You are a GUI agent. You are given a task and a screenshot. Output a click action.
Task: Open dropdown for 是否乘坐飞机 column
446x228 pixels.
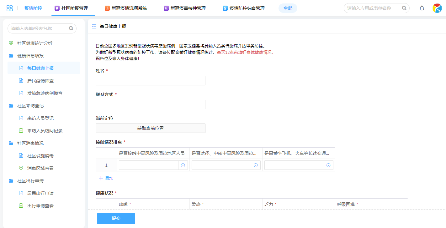[328, 165]
